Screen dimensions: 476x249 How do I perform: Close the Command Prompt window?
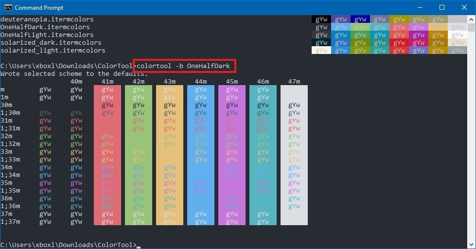click(x=464, y=8)
